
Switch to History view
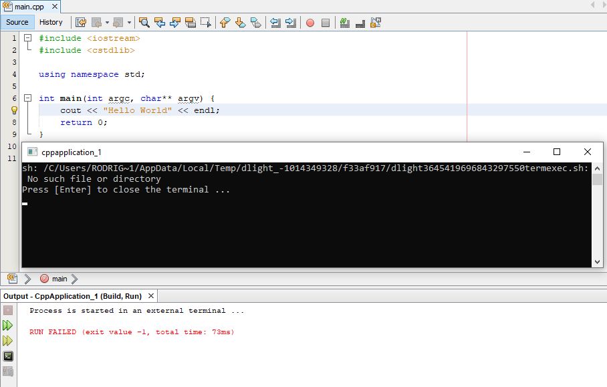(51, 22)
